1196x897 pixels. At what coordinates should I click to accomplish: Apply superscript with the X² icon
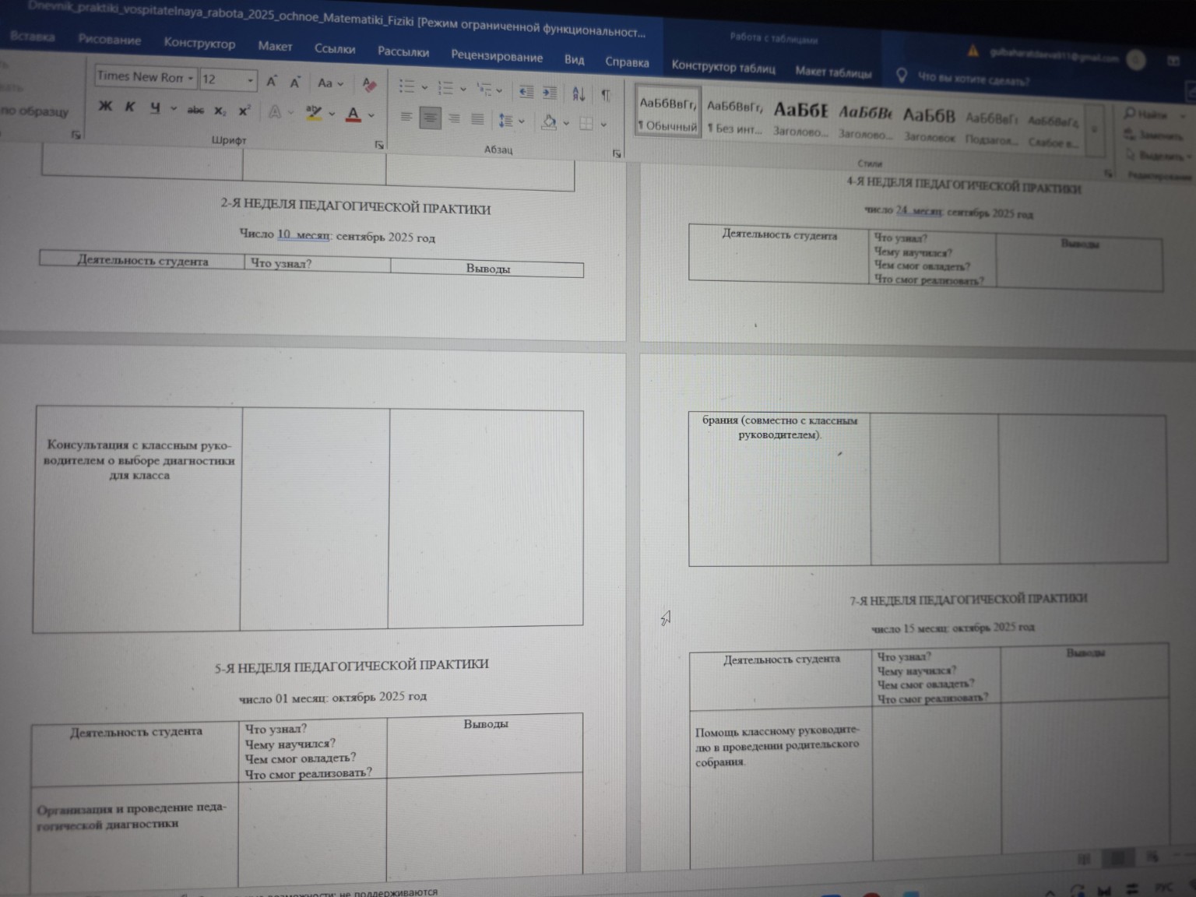[x=244, y=111]
